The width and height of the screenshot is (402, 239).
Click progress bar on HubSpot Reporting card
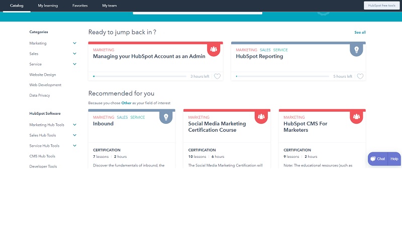coord(282,76)
